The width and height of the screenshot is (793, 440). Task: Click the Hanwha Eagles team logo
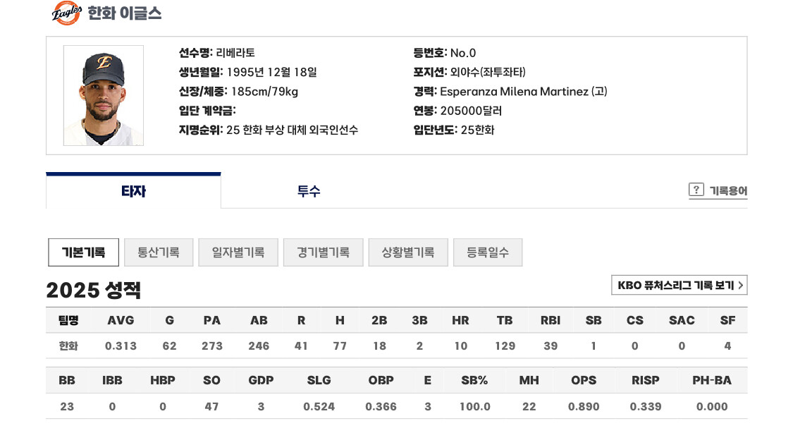point(67,13)
